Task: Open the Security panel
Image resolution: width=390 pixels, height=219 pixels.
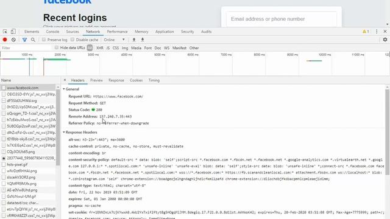Action: 187,32
